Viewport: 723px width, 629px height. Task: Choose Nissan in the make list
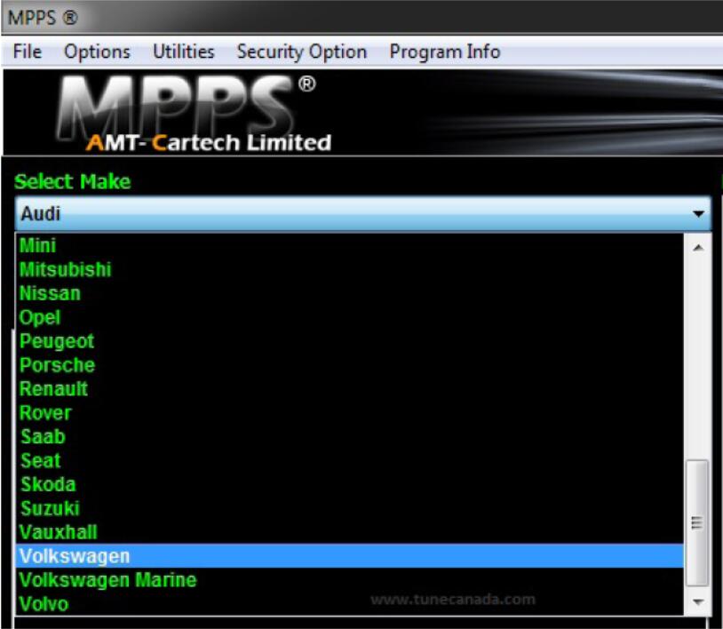pos(350,293)
